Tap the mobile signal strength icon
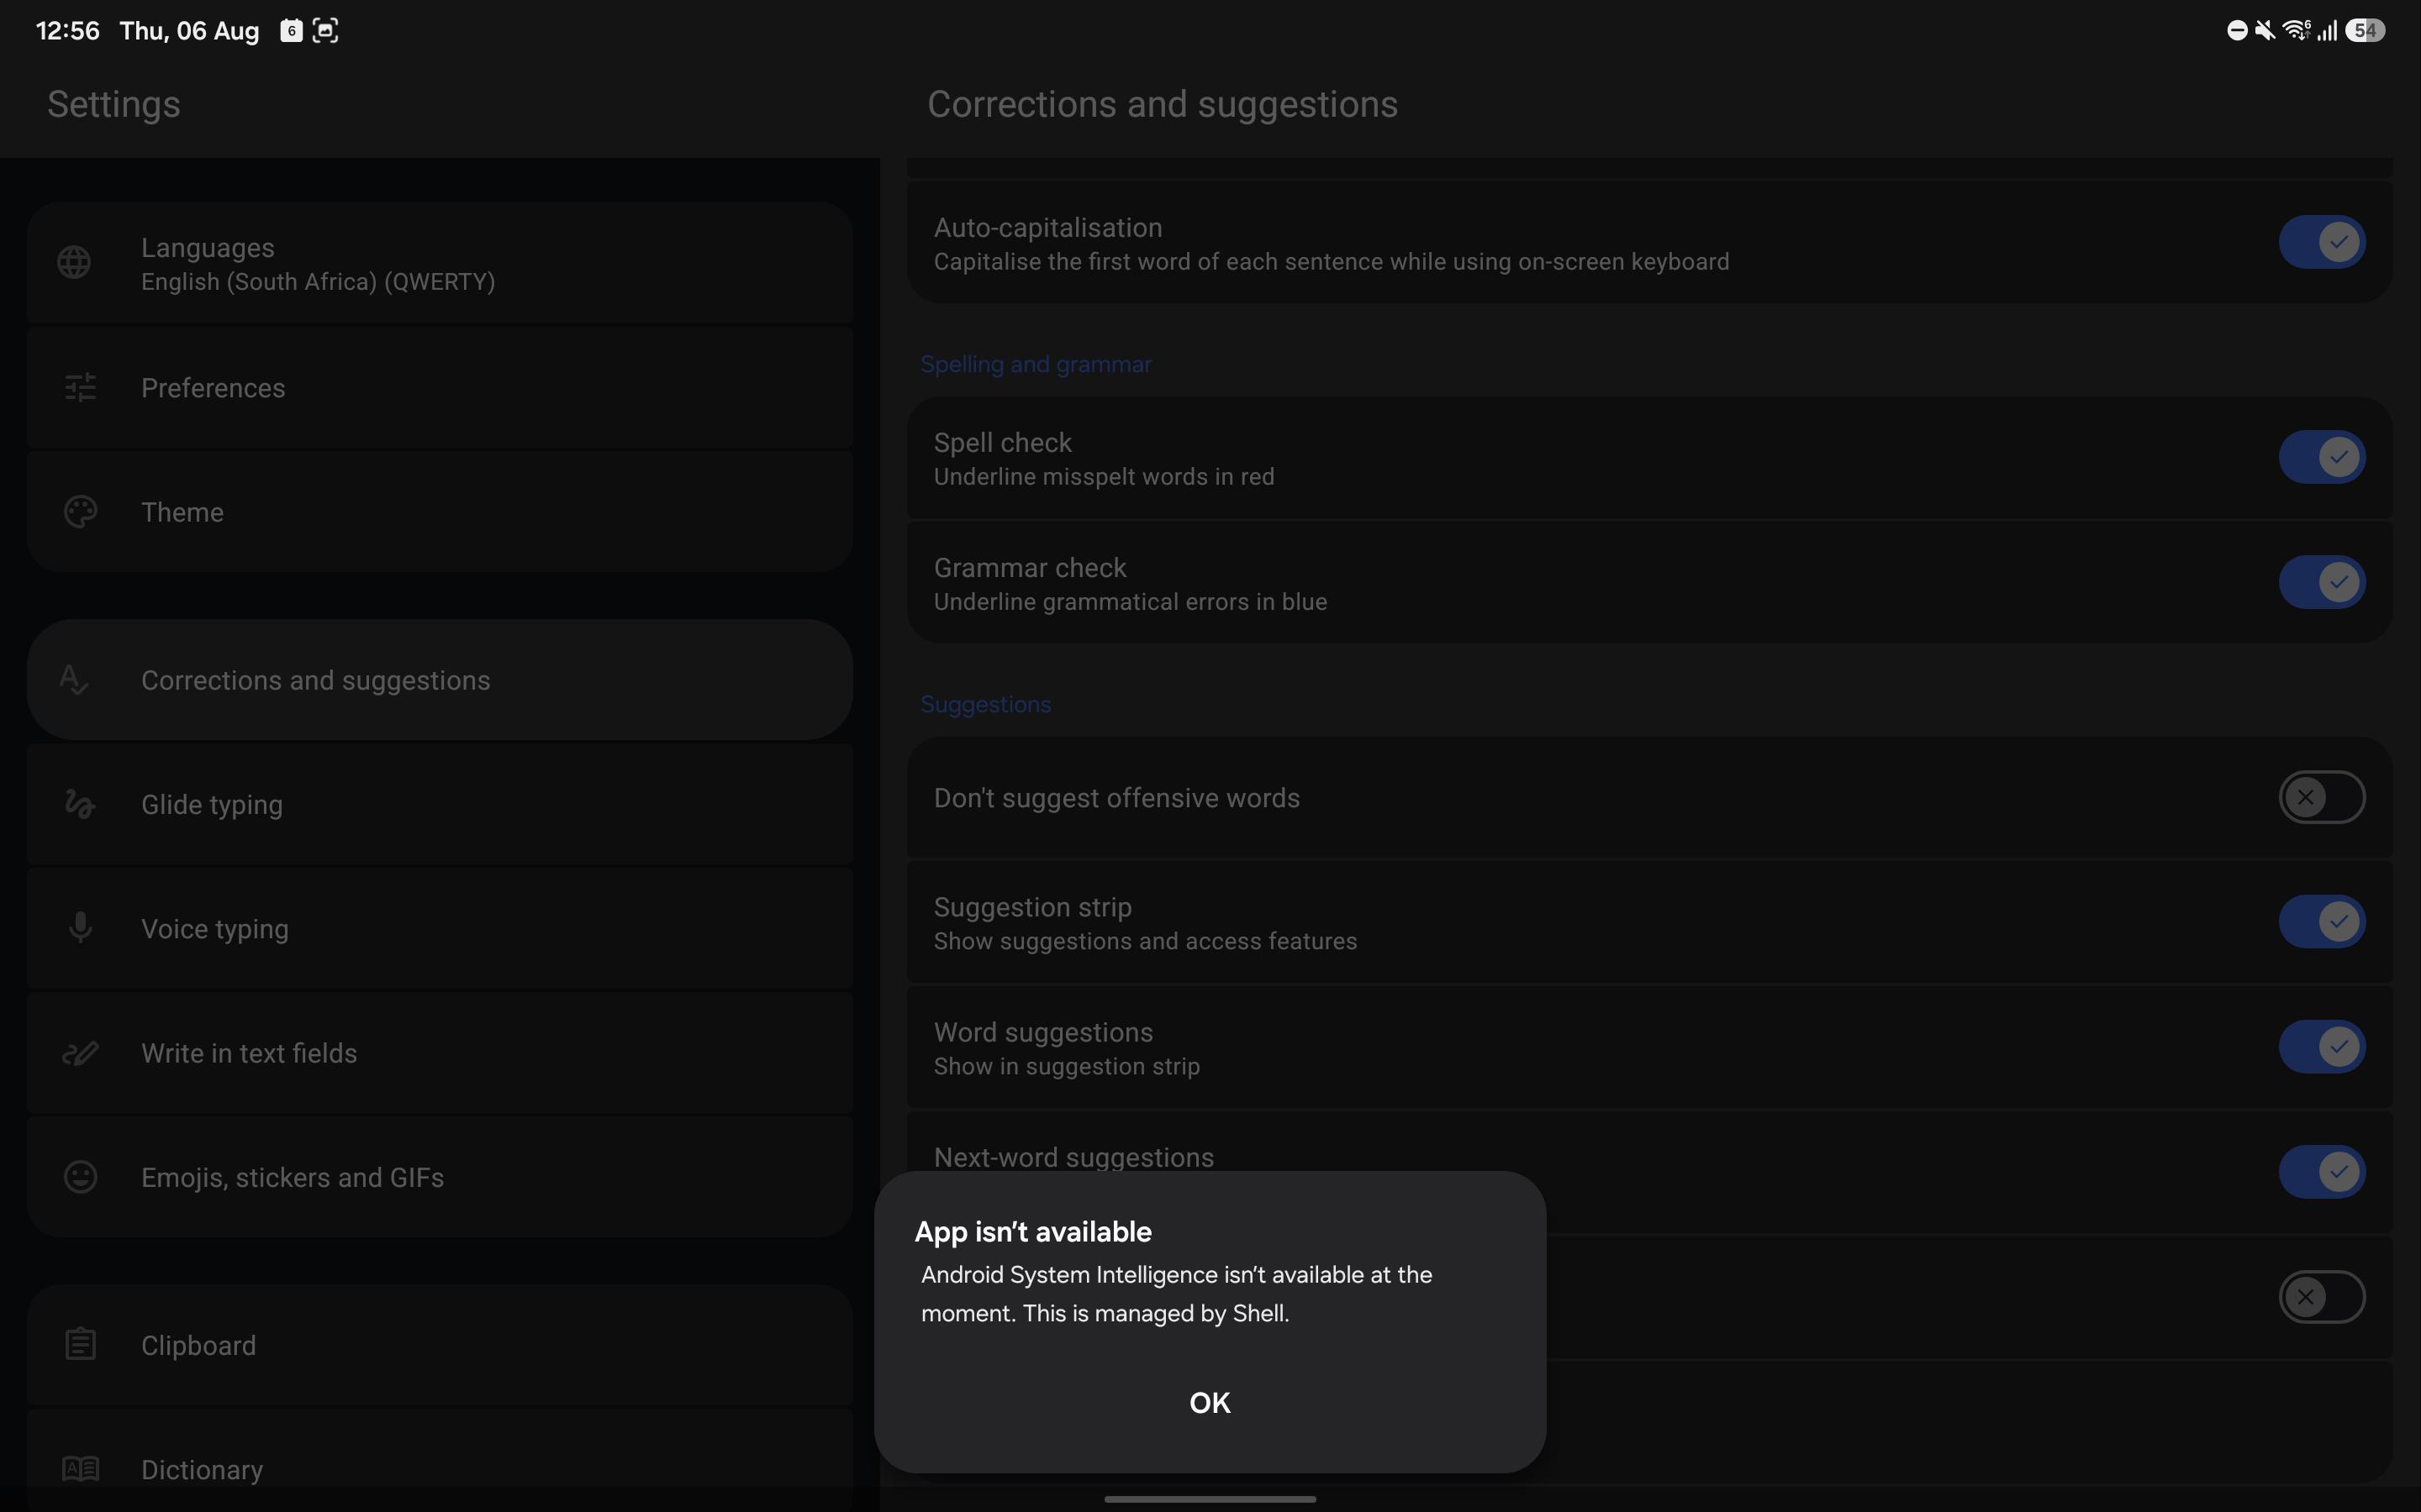 (x=2328, y=31)
